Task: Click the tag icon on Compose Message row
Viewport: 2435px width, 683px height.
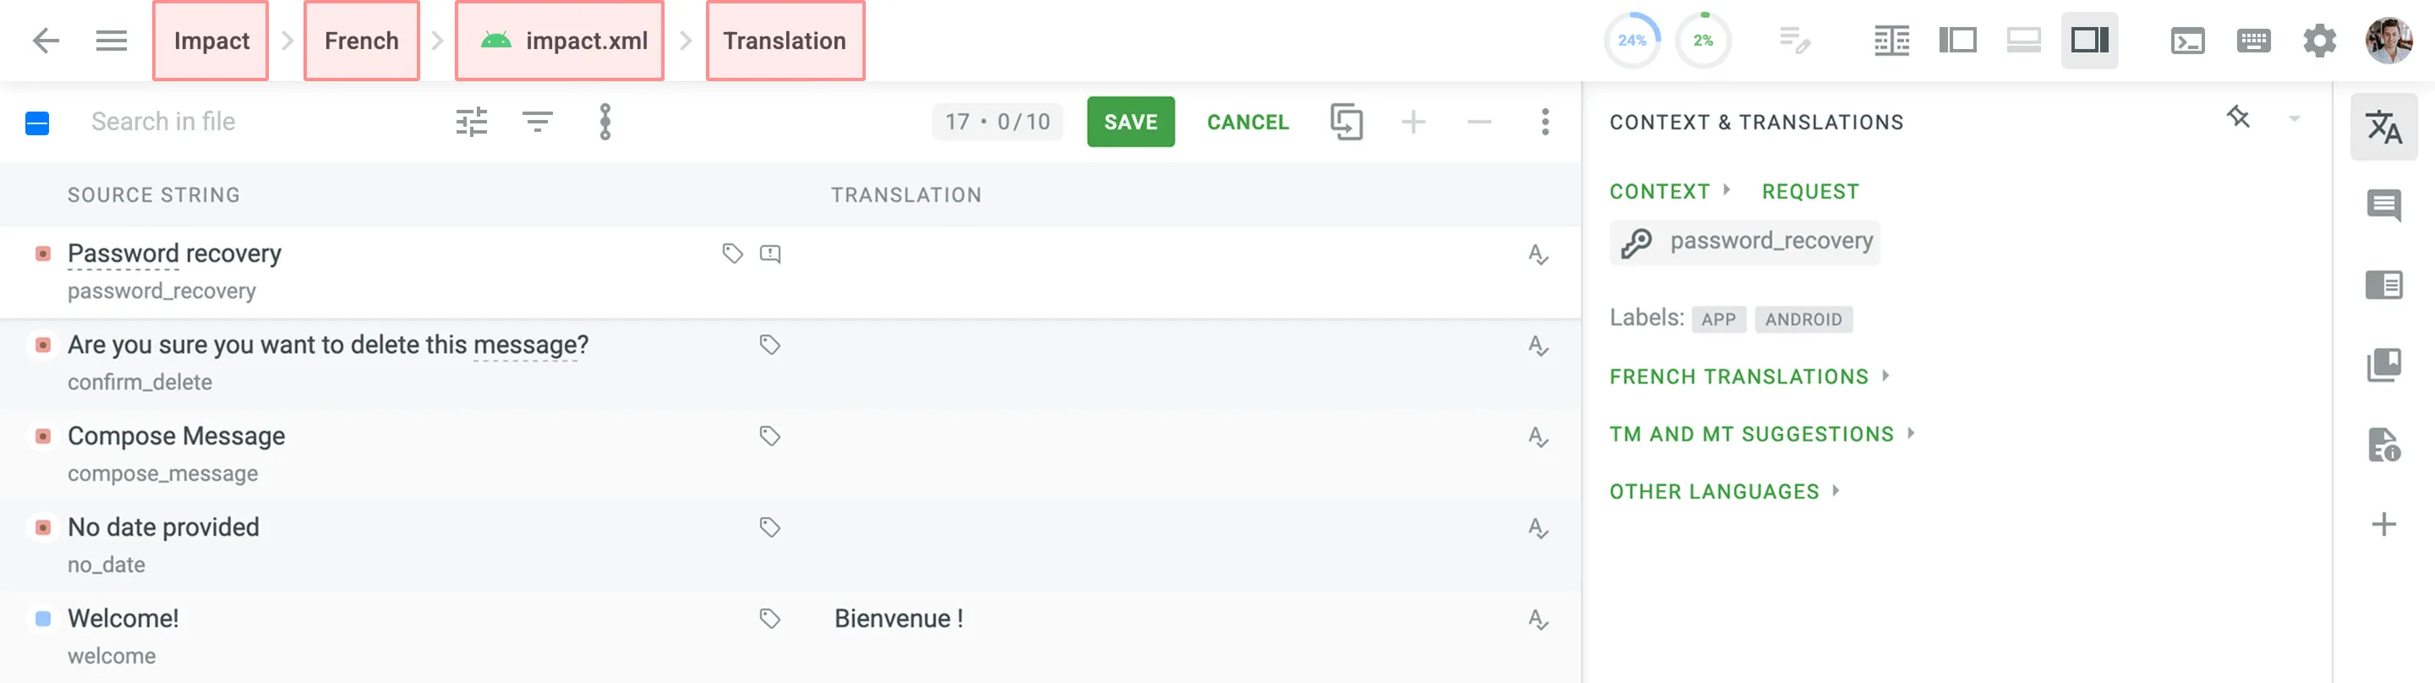Action: 769,435
